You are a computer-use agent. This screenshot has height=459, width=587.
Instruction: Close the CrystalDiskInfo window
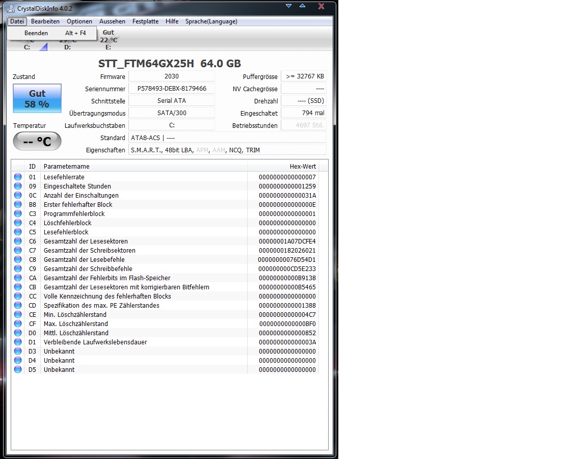pyautogui.click(x=321, y=6)
